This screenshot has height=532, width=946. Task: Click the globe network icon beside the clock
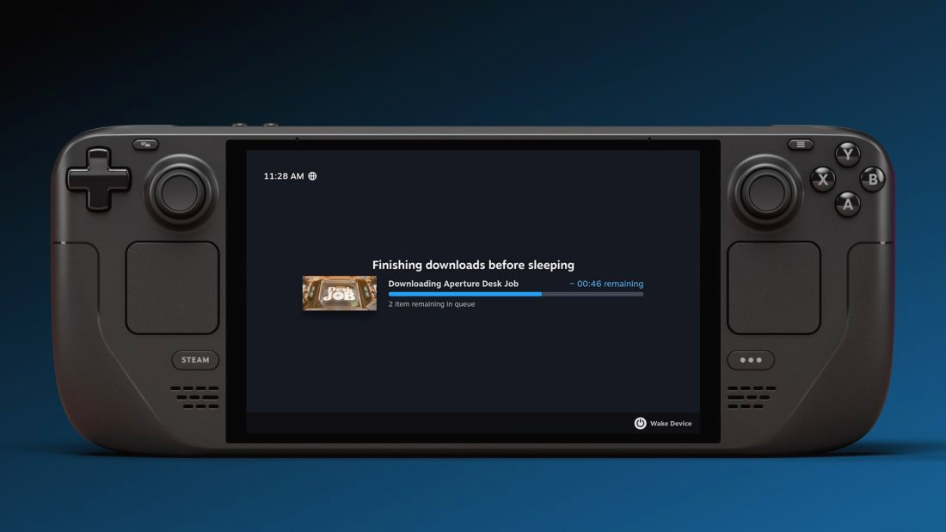(312, 176)
